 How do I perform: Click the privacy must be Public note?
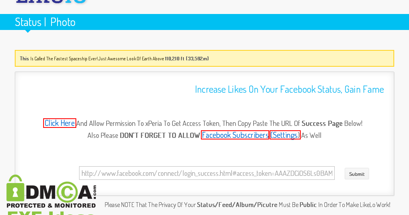coord(247,205)
